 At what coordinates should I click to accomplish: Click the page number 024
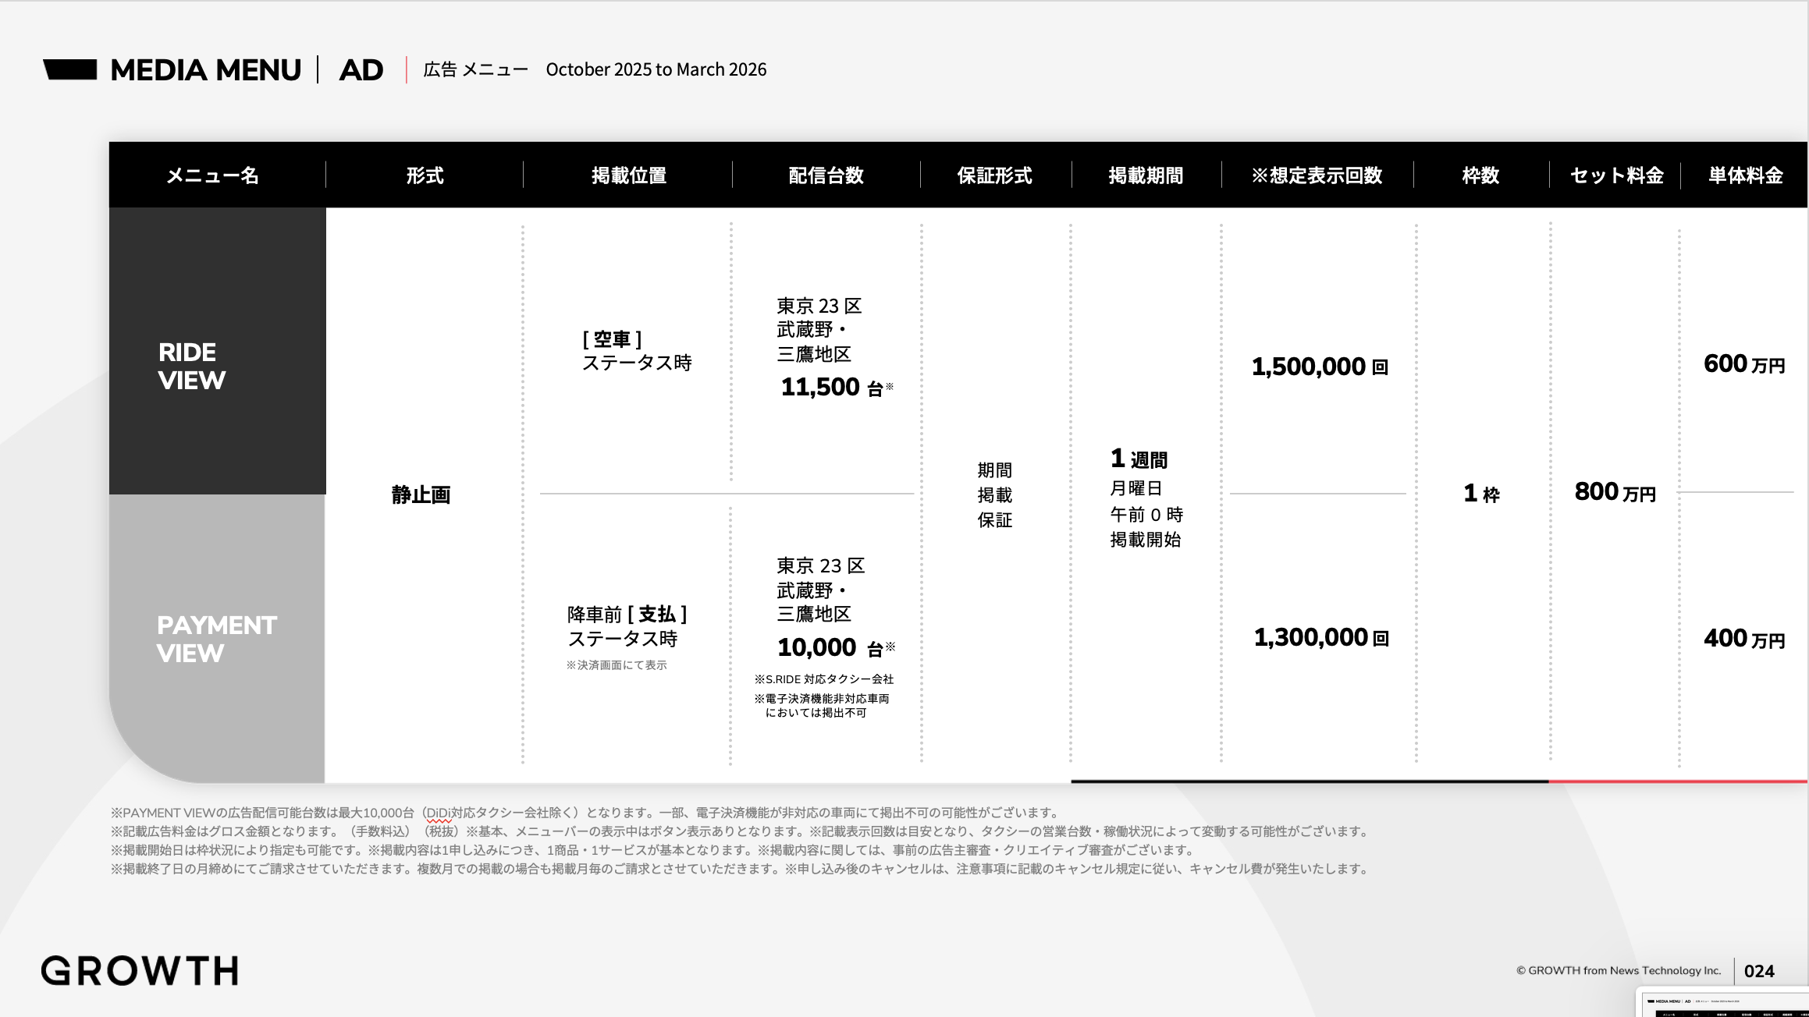(x=1759, y=971)
